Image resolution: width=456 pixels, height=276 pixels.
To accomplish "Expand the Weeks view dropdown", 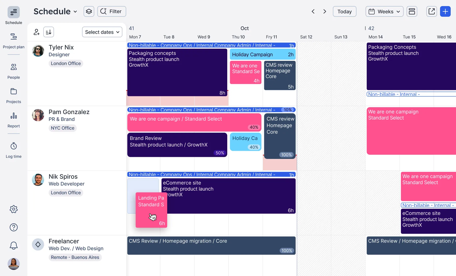I will (384, 11).
